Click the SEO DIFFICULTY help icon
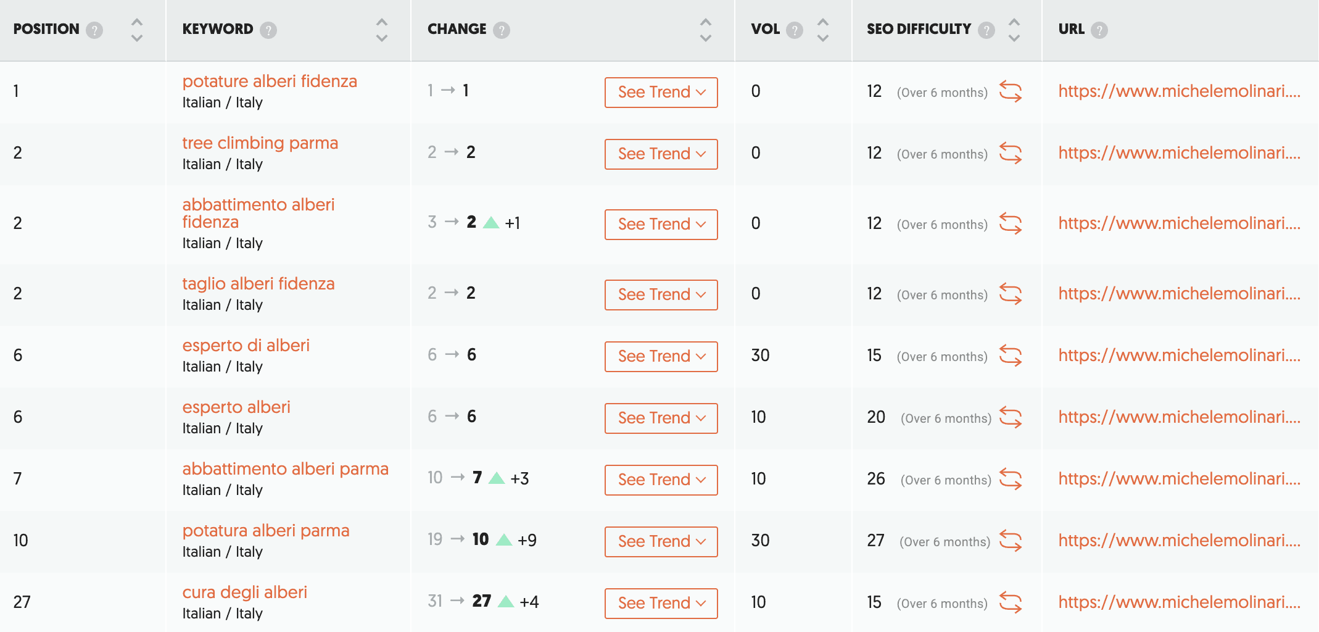This screenshot has width=1319, height=632. coord(986,30)
